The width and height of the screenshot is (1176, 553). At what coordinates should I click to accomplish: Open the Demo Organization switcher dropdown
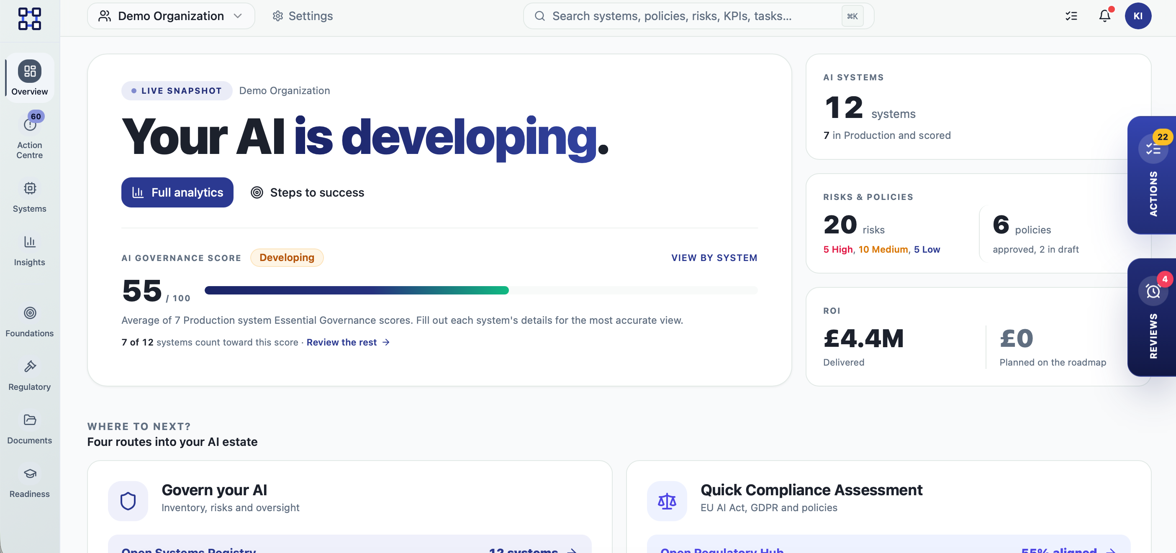click(x=171, y=16)
